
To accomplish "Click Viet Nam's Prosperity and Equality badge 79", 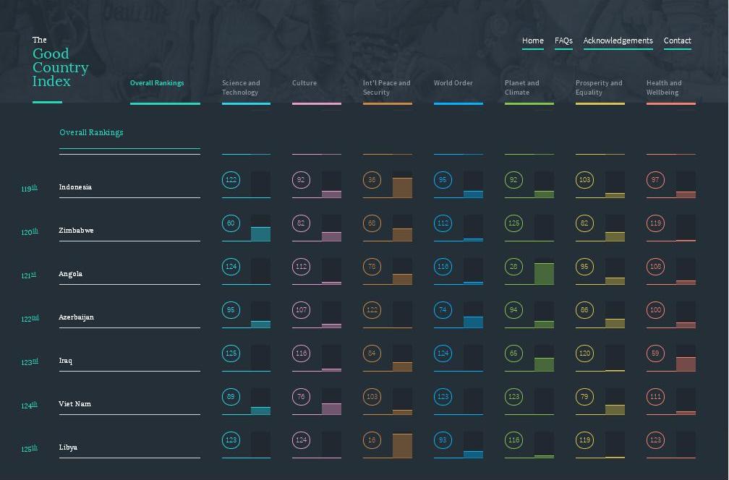I will click(584, 397).
